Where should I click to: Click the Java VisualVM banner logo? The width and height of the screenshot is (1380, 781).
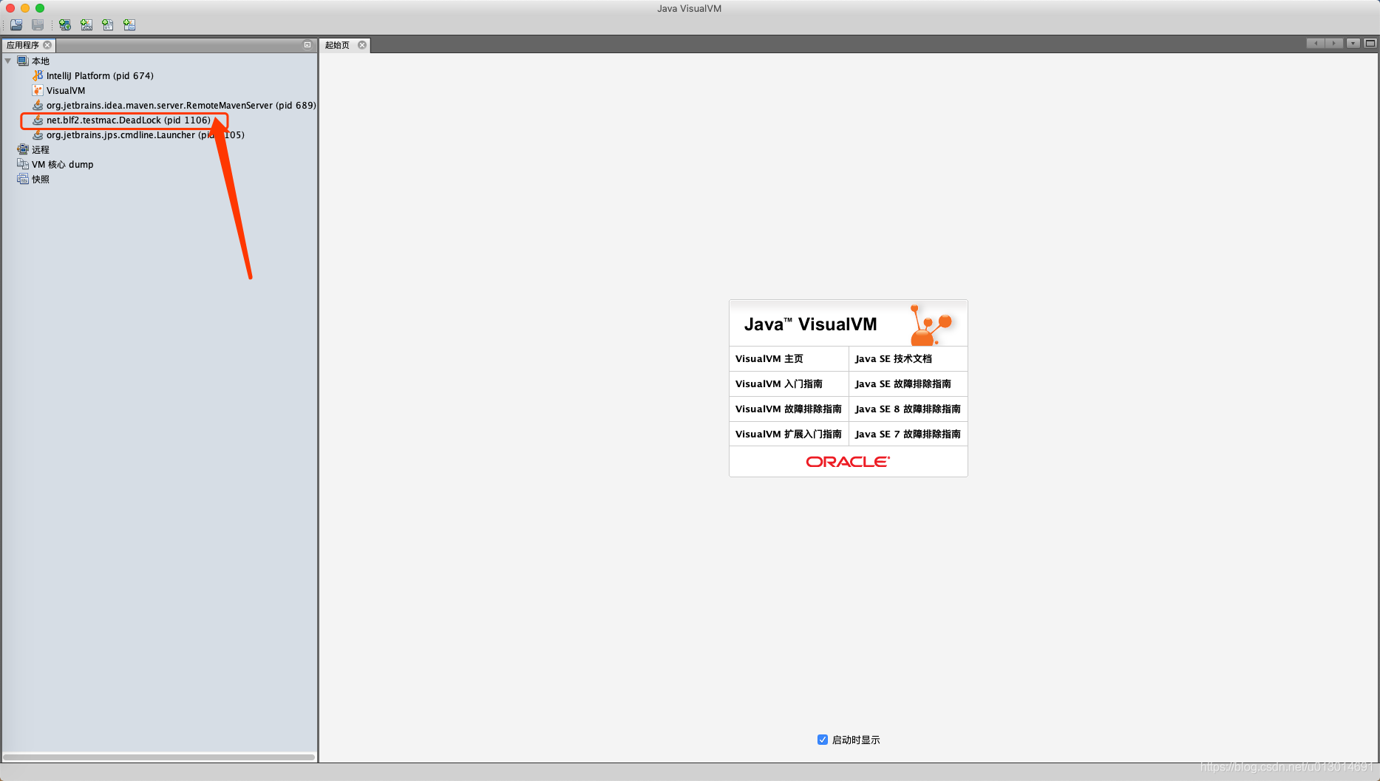tap(848, 324)
